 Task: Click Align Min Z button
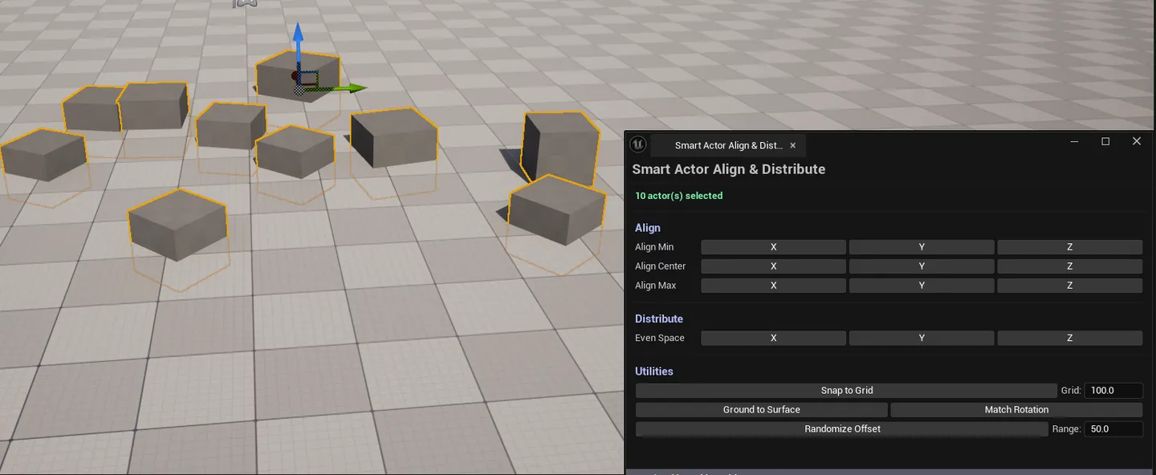[x=1069, y=247]
